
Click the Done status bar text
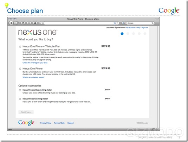tap(10, 130)
